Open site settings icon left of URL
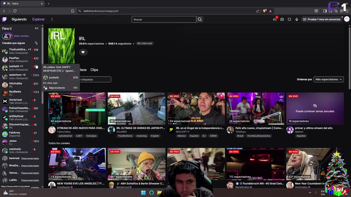The image size is (351, 197). (80, 11)
